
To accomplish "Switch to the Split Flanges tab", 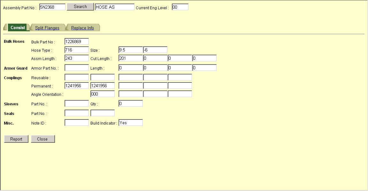I will coord(47,28).
